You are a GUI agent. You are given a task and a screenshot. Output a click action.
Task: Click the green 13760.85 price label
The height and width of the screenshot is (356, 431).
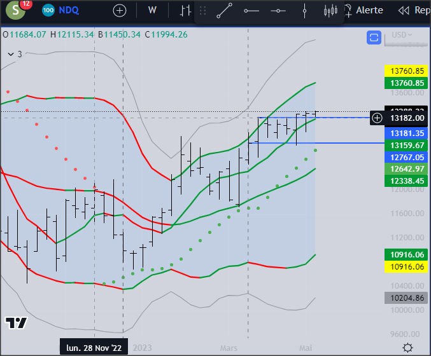tap(406, 83)
